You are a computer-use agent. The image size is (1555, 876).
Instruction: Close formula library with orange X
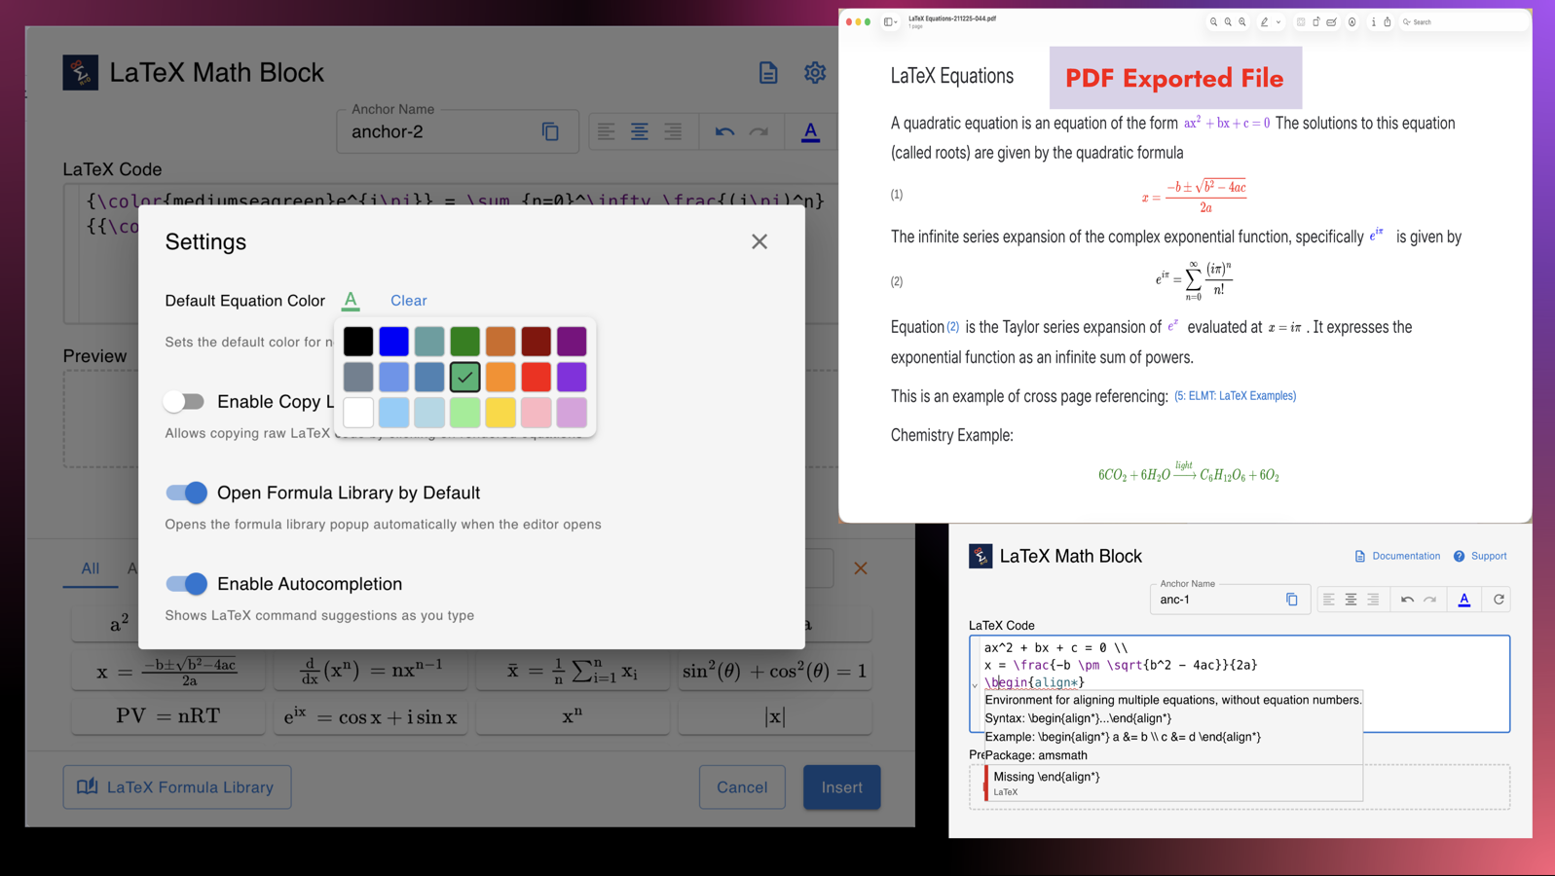861,568
